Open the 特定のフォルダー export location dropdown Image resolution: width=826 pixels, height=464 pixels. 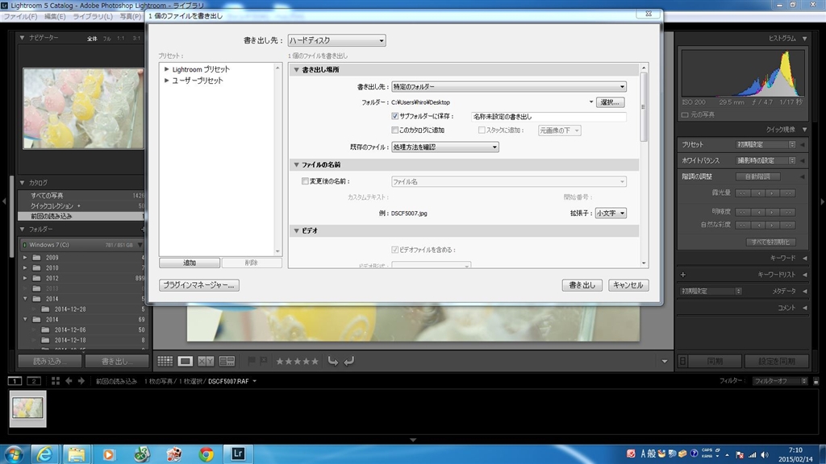[508, 86]
